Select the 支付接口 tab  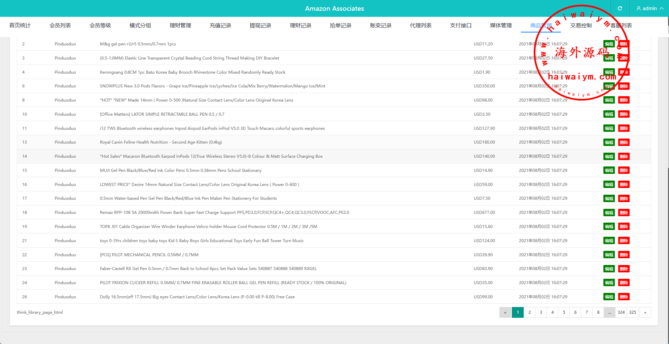point(460,26)
